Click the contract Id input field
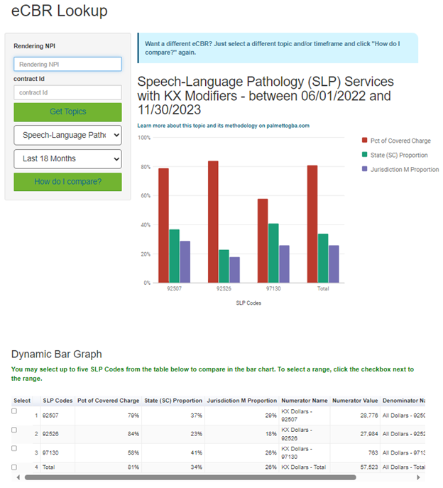The width and height of the screenshot is (443, 488). [x=67, y=92]
